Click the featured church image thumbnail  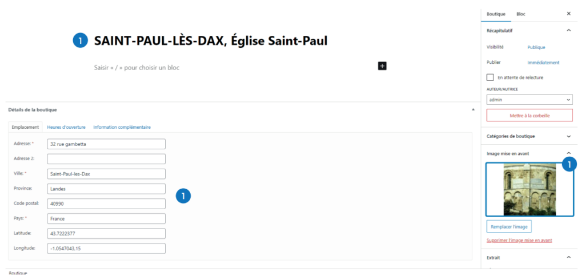pyautogui.click(x=529, y=189)
